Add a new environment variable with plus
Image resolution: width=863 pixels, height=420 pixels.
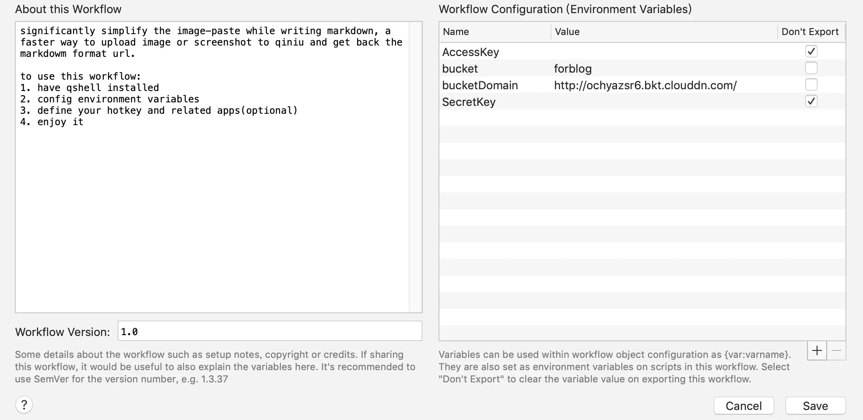tap(817, 350)
